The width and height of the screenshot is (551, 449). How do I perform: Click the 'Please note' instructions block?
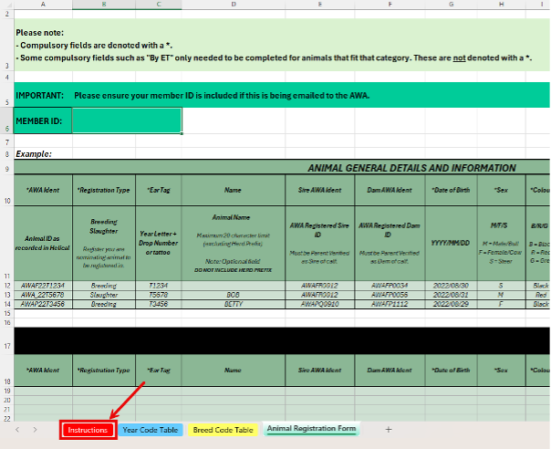click(x=282, y=45)
